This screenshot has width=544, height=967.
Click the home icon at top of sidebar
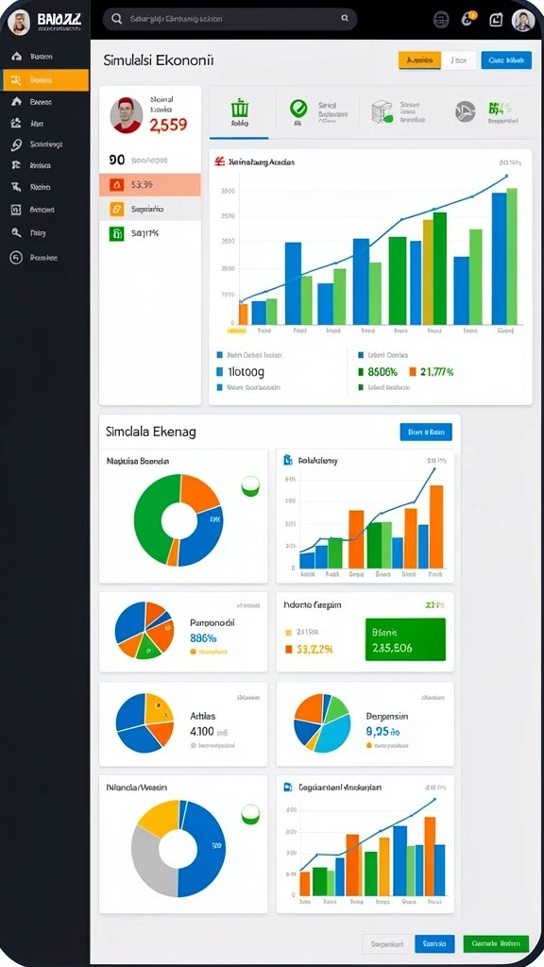(17, 56)
